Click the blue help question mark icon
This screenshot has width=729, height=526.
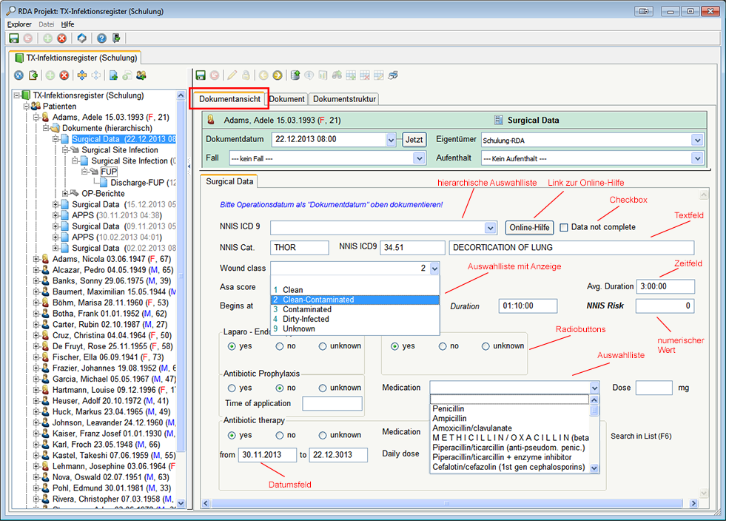(x=101, y=38)
